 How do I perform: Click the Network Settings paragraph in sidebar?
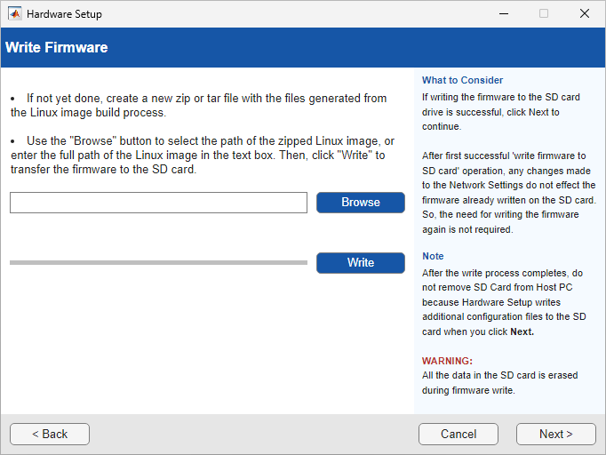[x=508, y=191]
